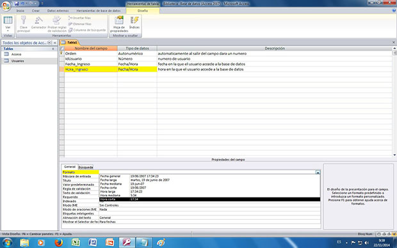Screen dimensions: 397x248
Task: Click the Tipo de datos column header
Action: click(x=137, y=49)
